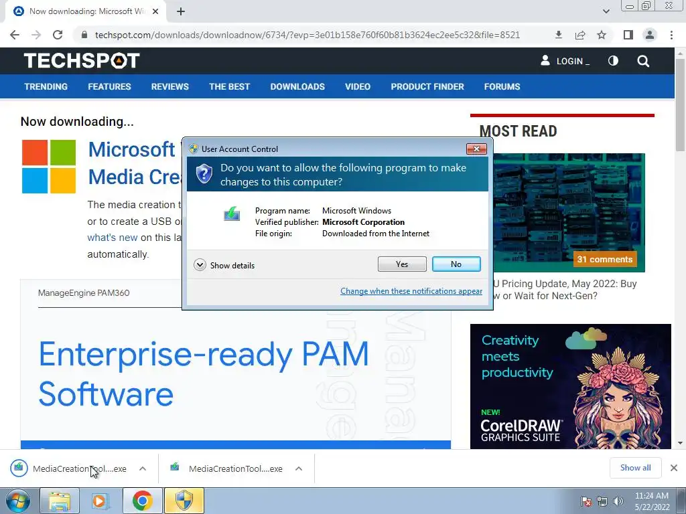Image resolution: width=686 pixels, height=514 pixels.
Task: Click the LOGIN link
Action: 565,61
